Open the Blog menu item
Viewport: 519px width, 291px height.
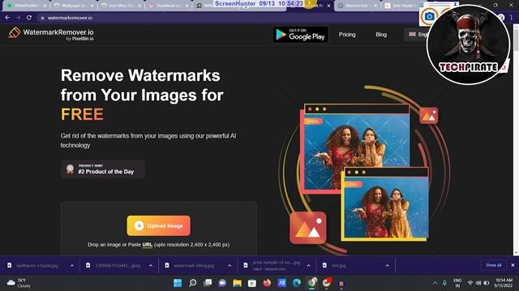[381, 34]
